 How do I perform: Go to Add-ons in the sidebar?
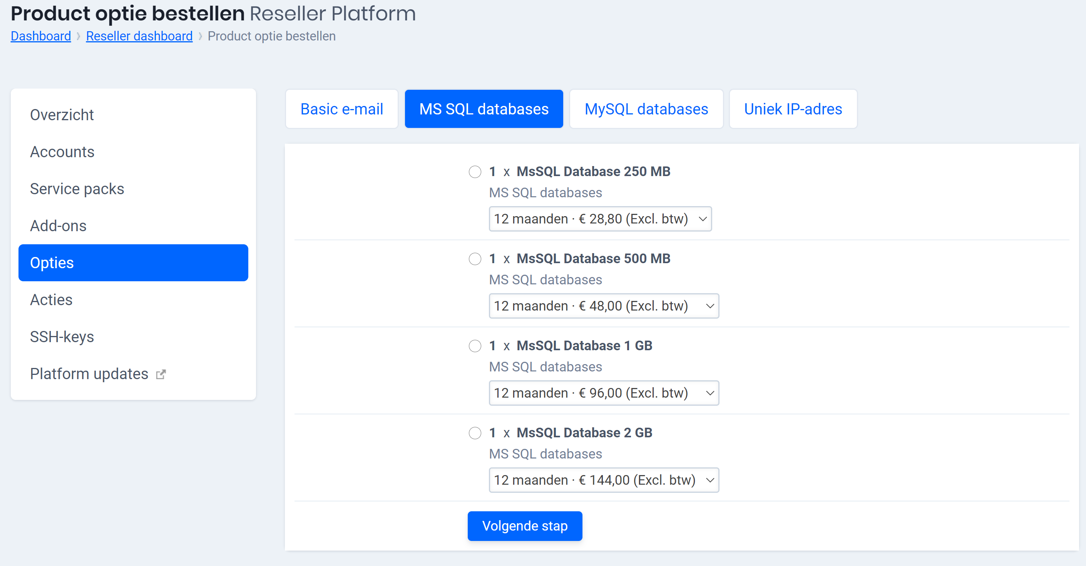[58, 226]
